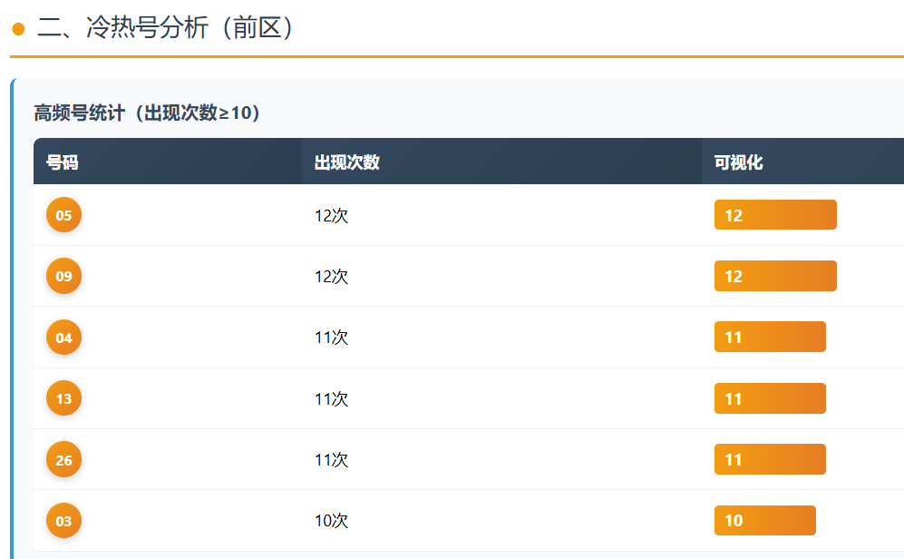Click the orange number ball 05
This screenshot has width=904, height=559.
click(63, 215)
